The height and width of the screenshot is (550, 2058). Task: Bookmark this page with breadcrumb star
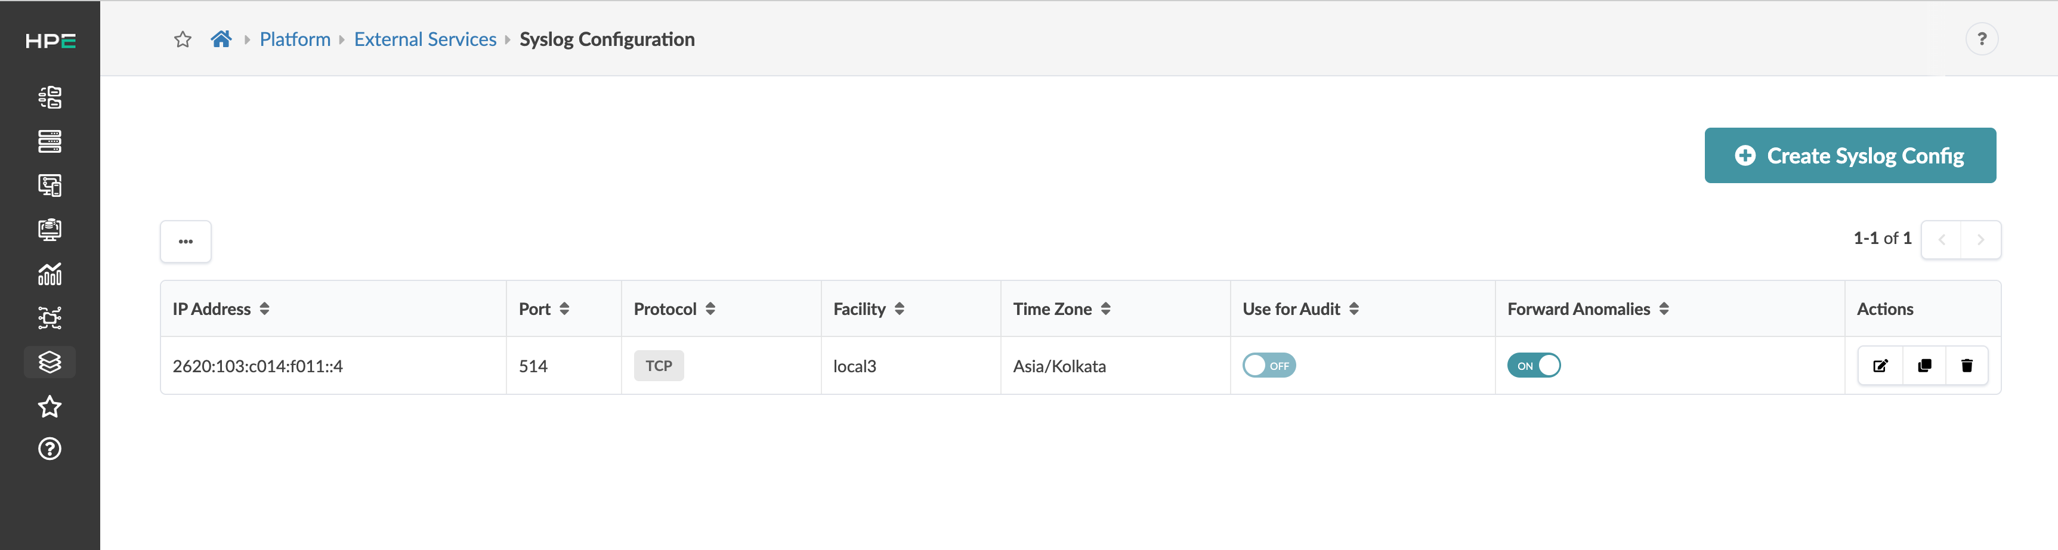[183, 39]
